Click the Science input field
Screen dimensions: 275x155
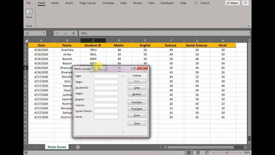(106, 105)
